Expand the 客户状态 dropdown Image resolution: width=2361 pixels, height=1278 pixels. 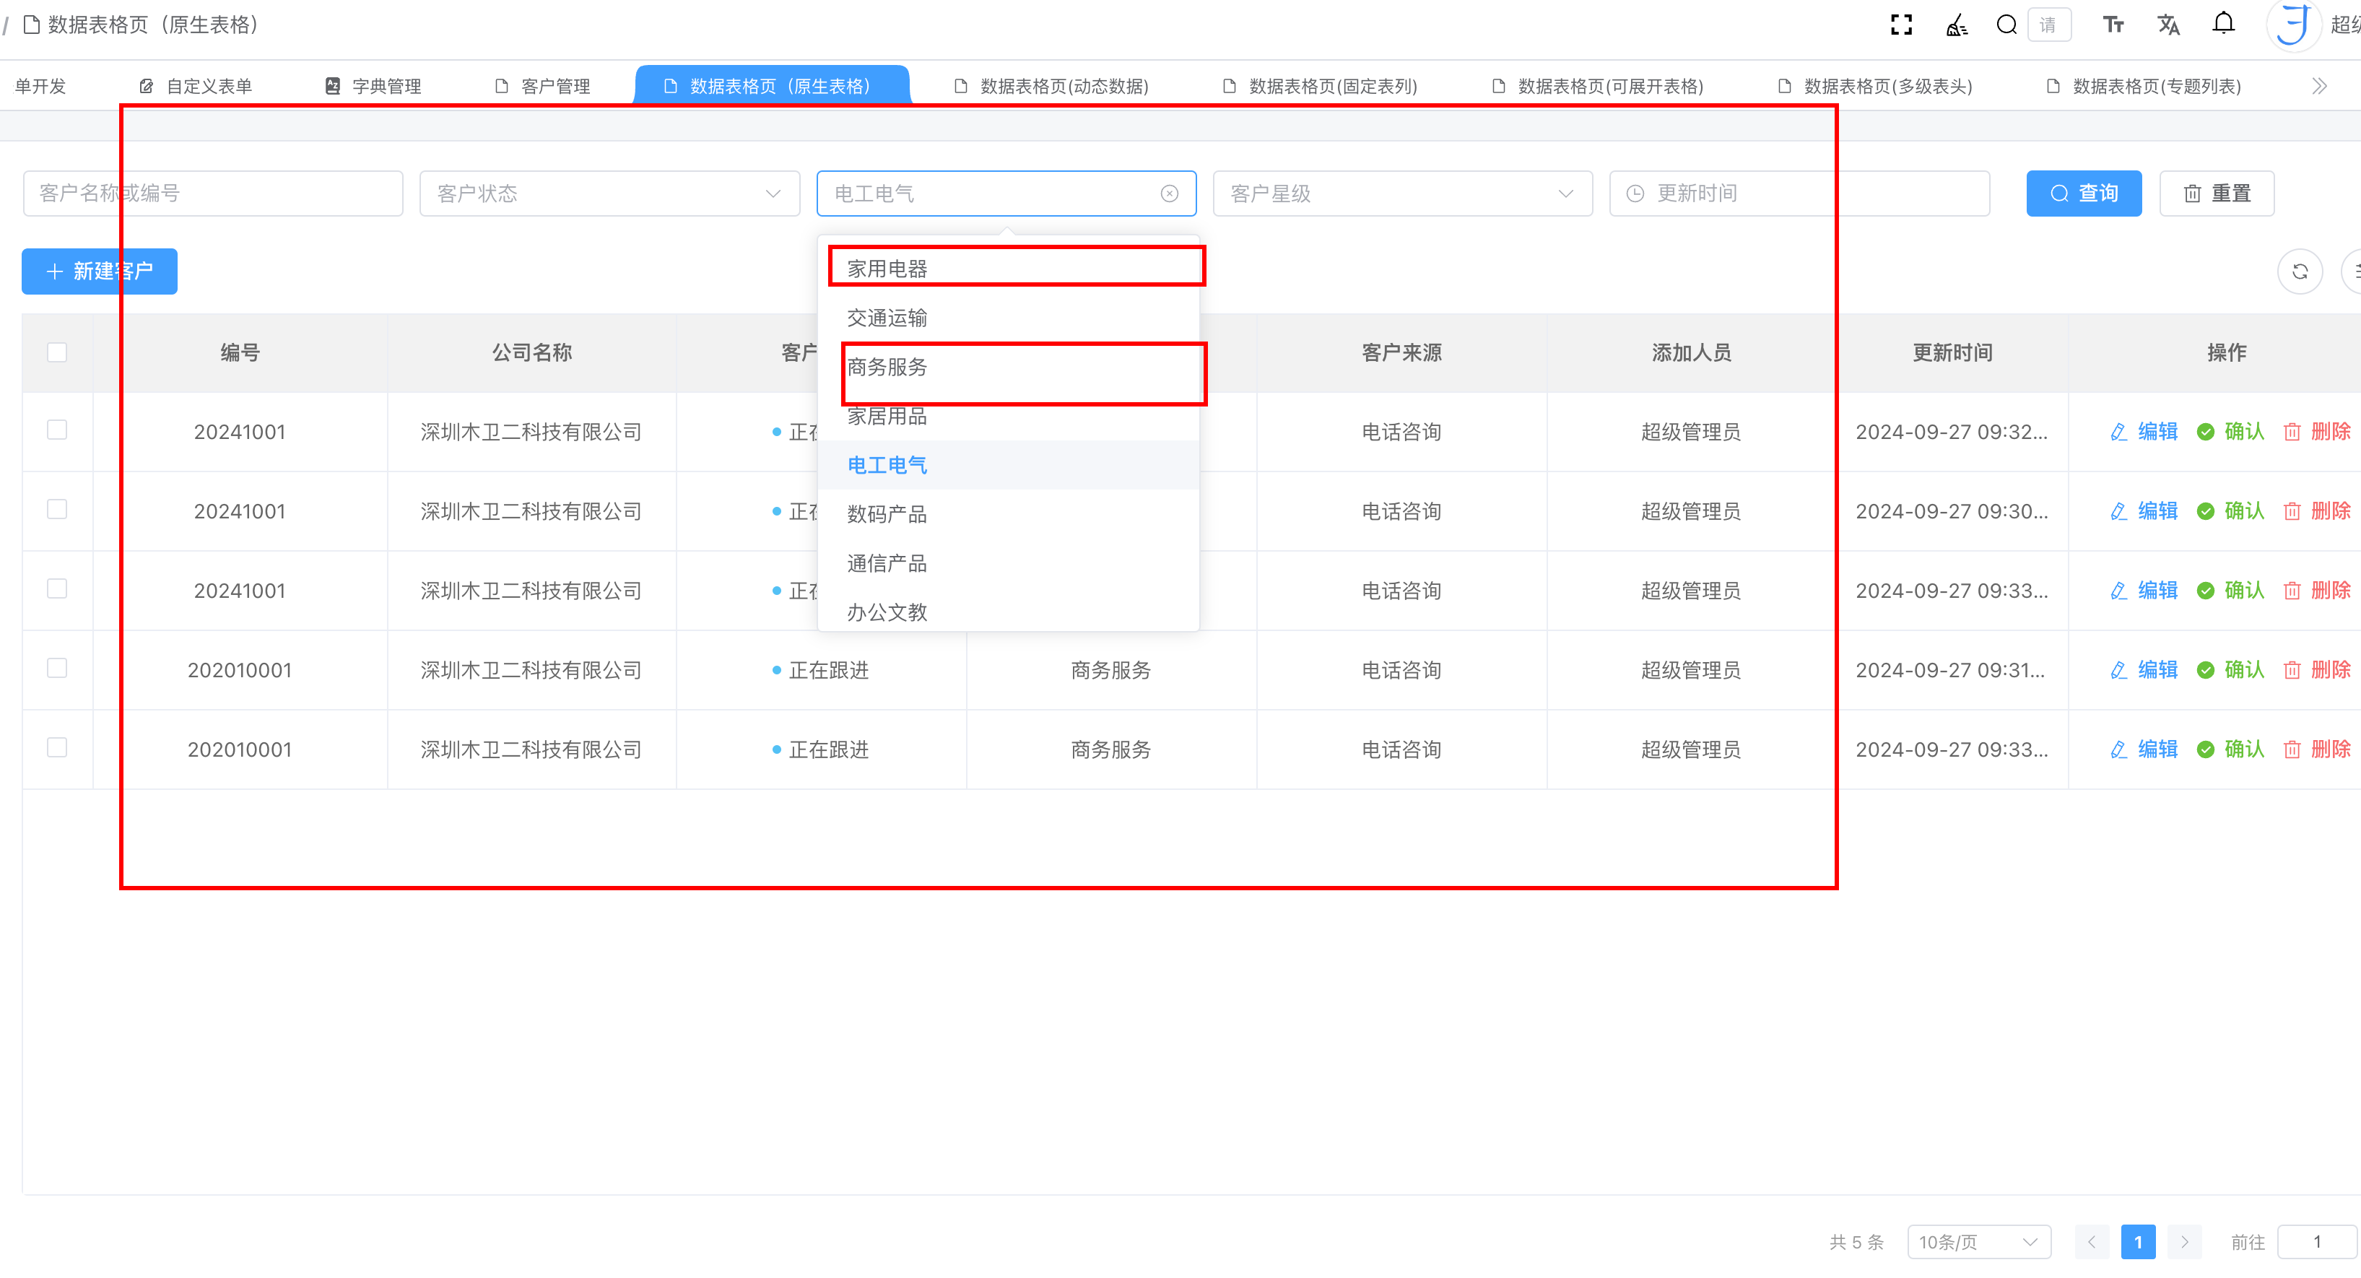pos(609,194)
